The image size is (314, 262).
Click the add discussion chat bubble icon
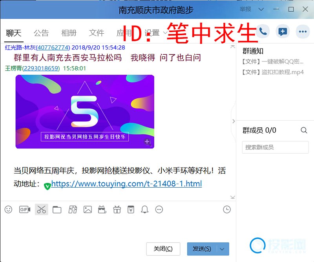click(x=283, y=31)
